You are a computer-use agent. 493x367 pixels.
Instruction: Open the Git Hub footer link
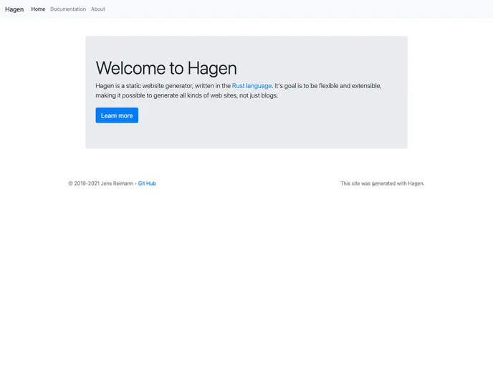click(147, 183)
